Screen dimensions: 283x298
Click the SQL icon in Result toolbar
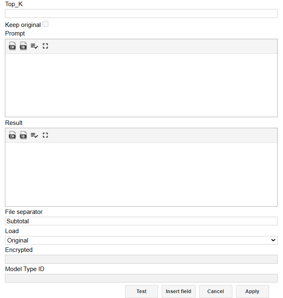coord(23,135)
